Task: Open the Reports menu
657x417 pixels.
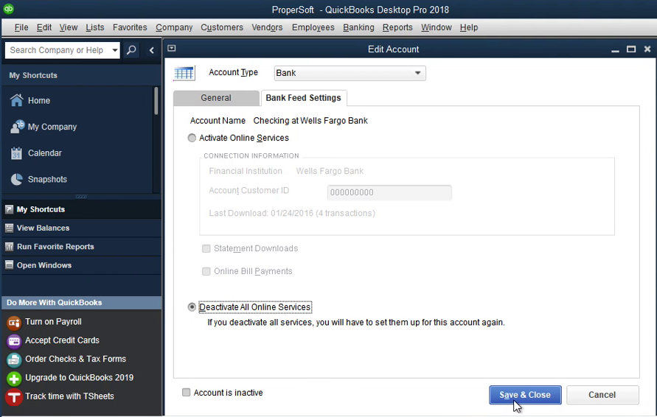Action: 397,27
